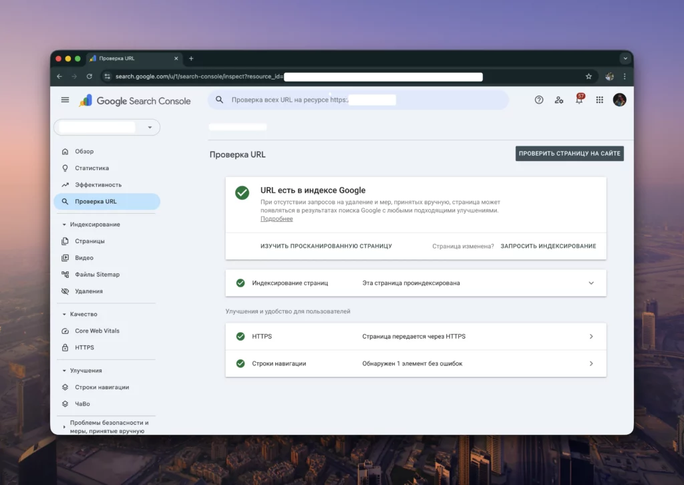Focus the URL inspection search field
Image resolution: width=684 pixels, height=485 pixels.
click(x=358, y=100)
